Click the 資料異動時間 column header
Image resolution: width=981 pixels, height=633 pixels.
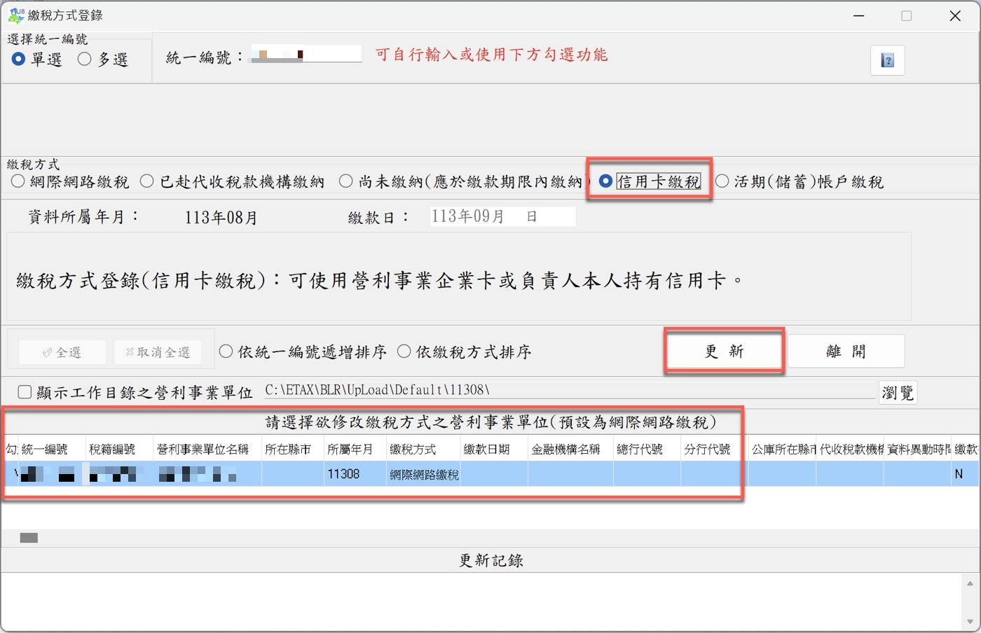[x=917, y=449]
